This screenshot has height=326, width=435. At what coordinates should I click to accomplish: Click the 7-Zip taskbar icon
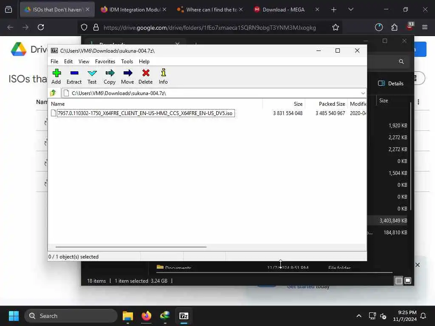[184, 316]
